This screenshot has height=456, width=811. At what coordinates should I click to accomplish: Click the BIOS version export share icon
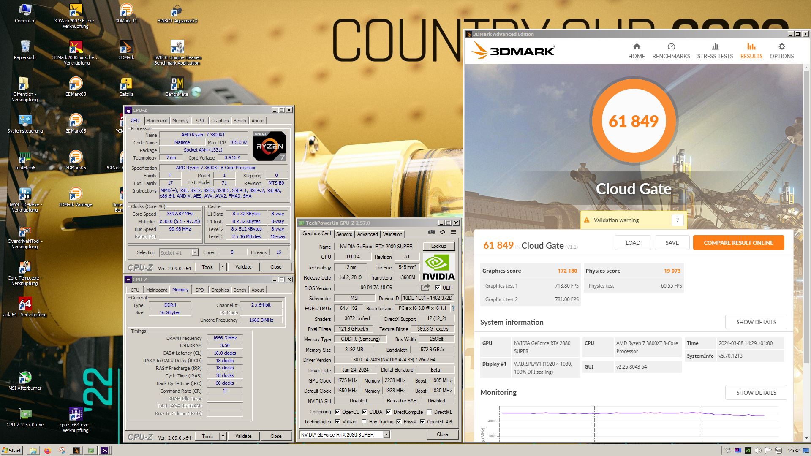[425, 288]
